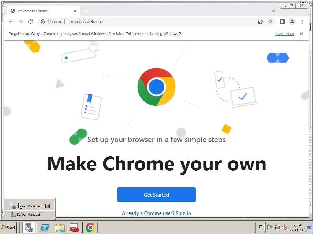Click Google Chrome taskbar icon

point(90,227)
